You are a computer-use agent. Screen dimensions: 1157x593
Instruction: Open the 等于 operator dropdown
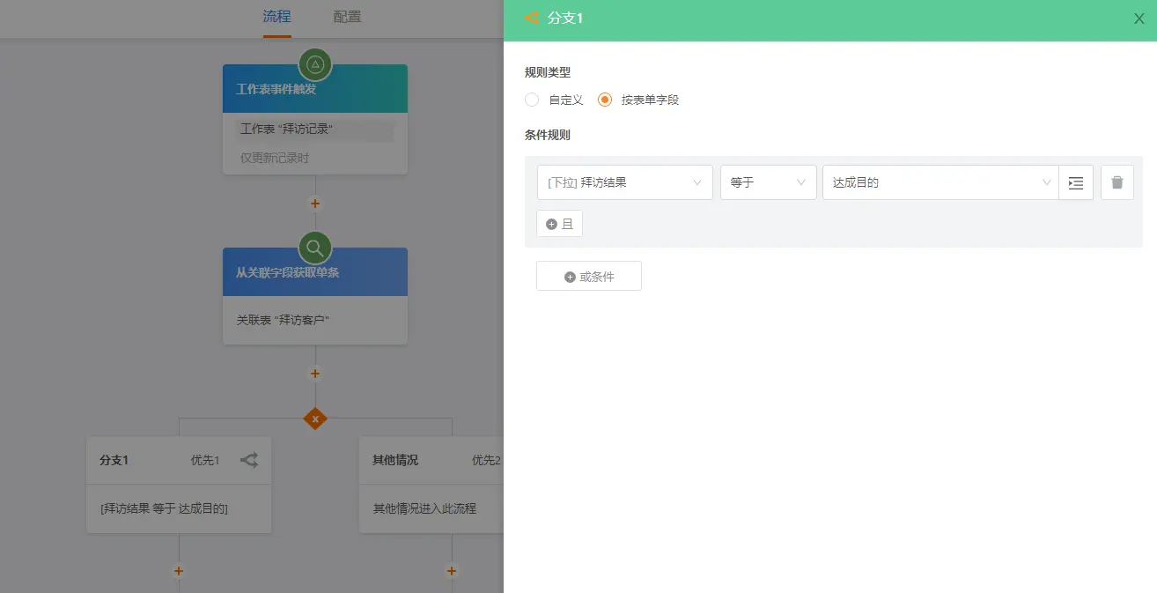click(769, 182)
